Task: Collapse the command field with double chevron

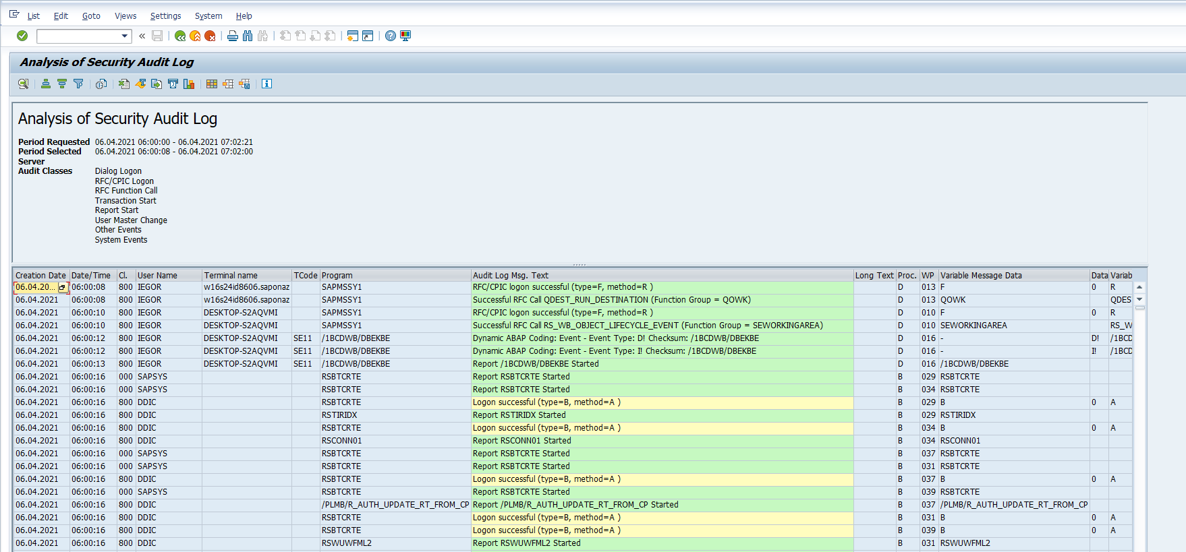Action: click(x=142, y=36)
